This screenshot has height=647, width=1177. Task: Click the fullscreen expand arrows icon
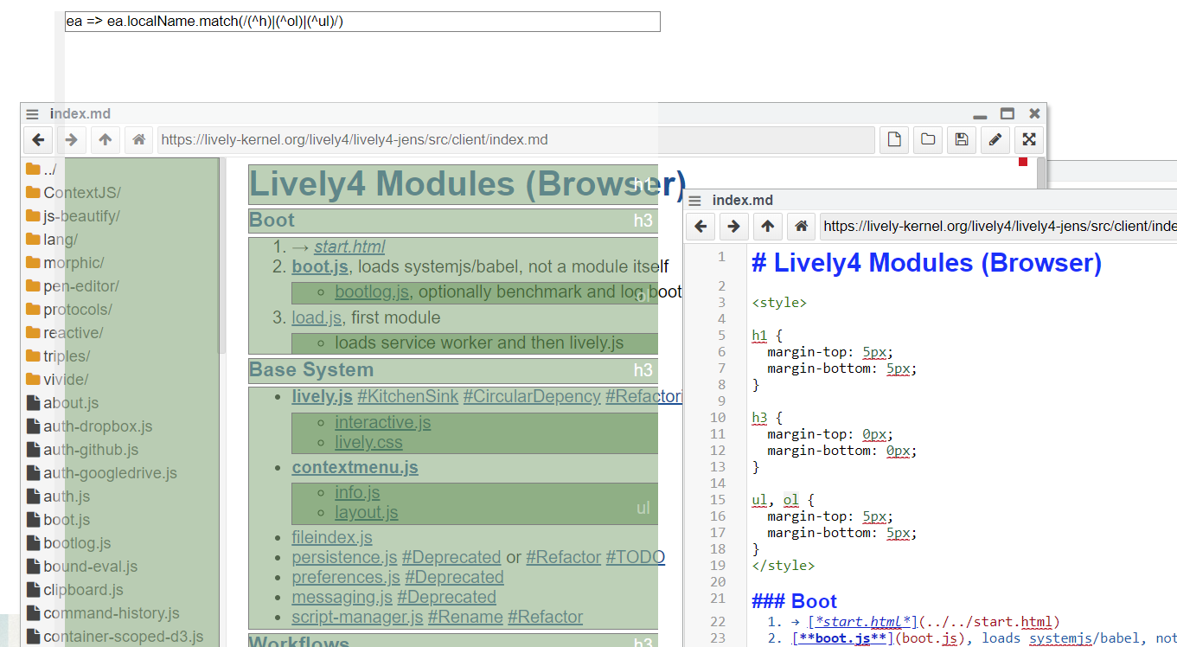(1028, 139)
